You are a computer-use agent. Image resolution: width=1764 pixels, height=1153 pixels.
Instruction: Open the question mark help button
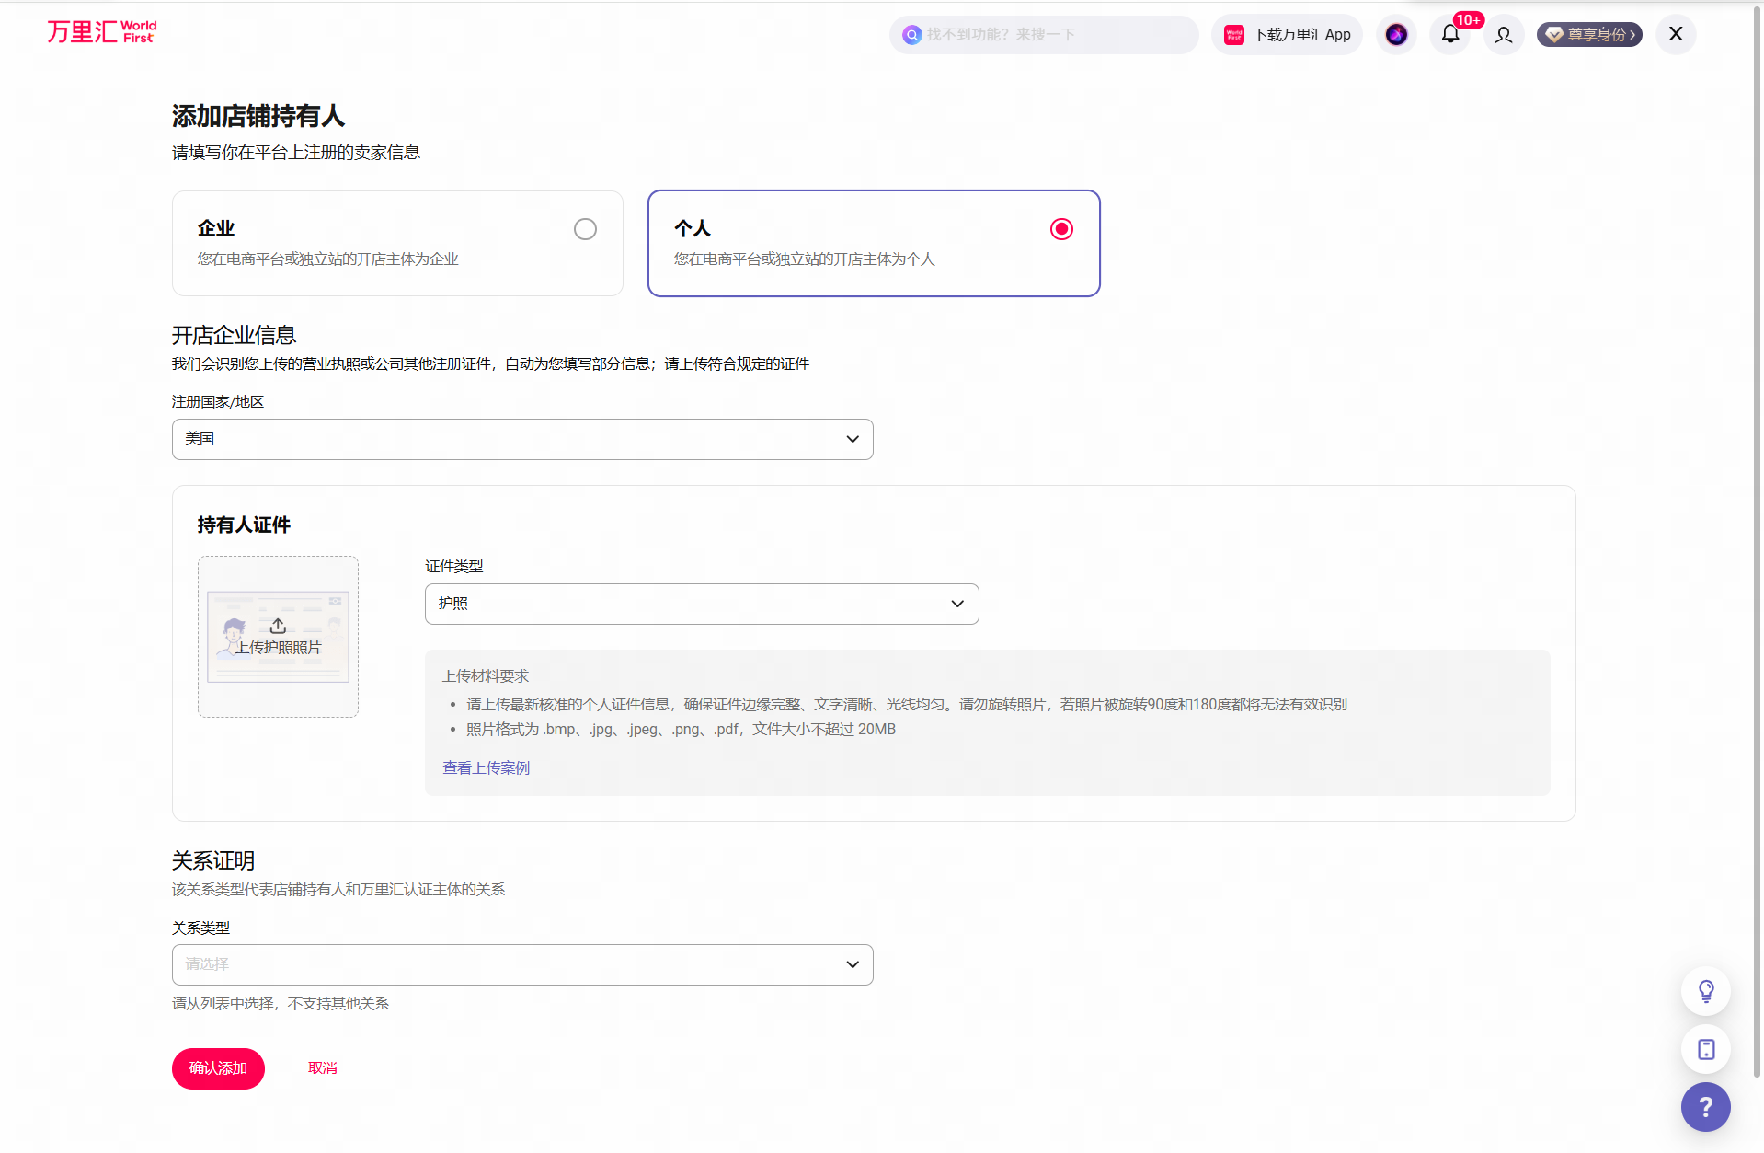pyautogui.click(x=1706, y=1107)
